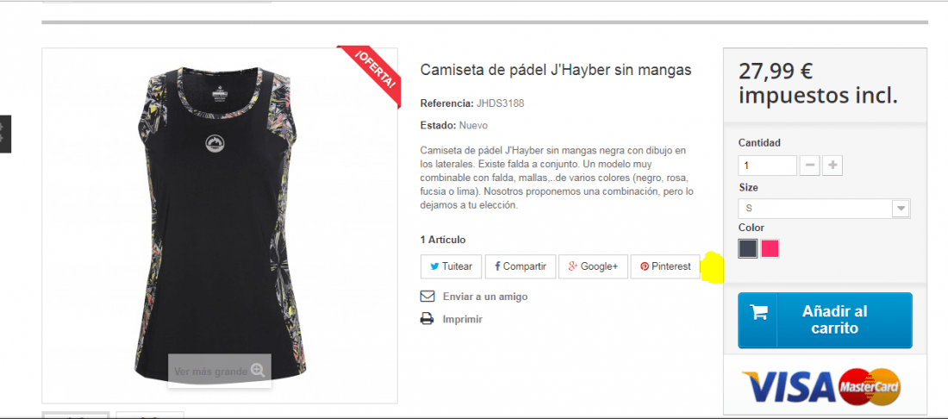Screen dimensions: 948x419
Task: Click the magnifier icon on Ver más grande
Action: pyautogui.click(x=259, y=371)
